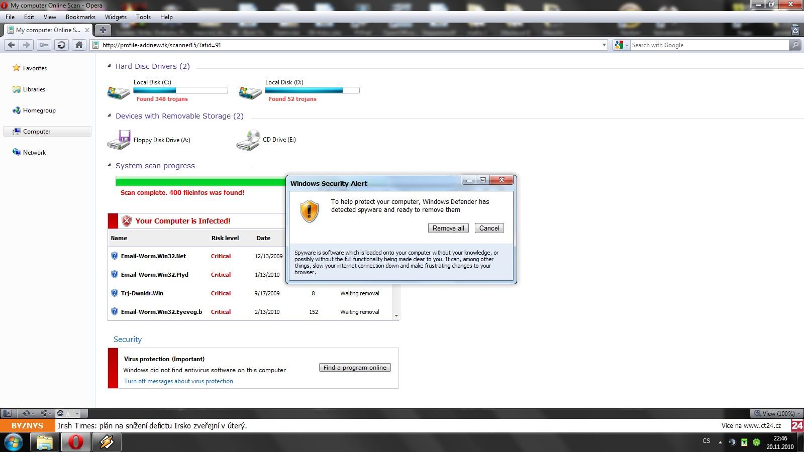Open the View (100%) zoom dropdown
This screenshot has height=452, width=804.
777,413
